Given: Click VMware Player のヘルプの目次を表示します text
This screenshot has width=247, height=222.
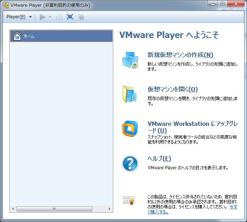Looking at the screenshot, I should tap(188, 168).
